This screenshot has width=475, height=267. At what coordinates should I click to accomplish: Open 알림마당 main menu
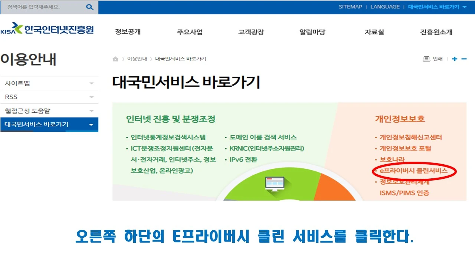pos(312,32)
